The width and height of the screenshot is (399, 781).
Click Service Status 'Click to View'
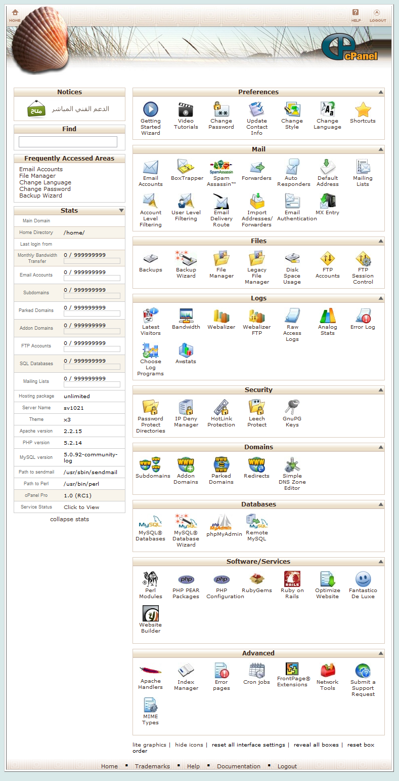point(81,507)
